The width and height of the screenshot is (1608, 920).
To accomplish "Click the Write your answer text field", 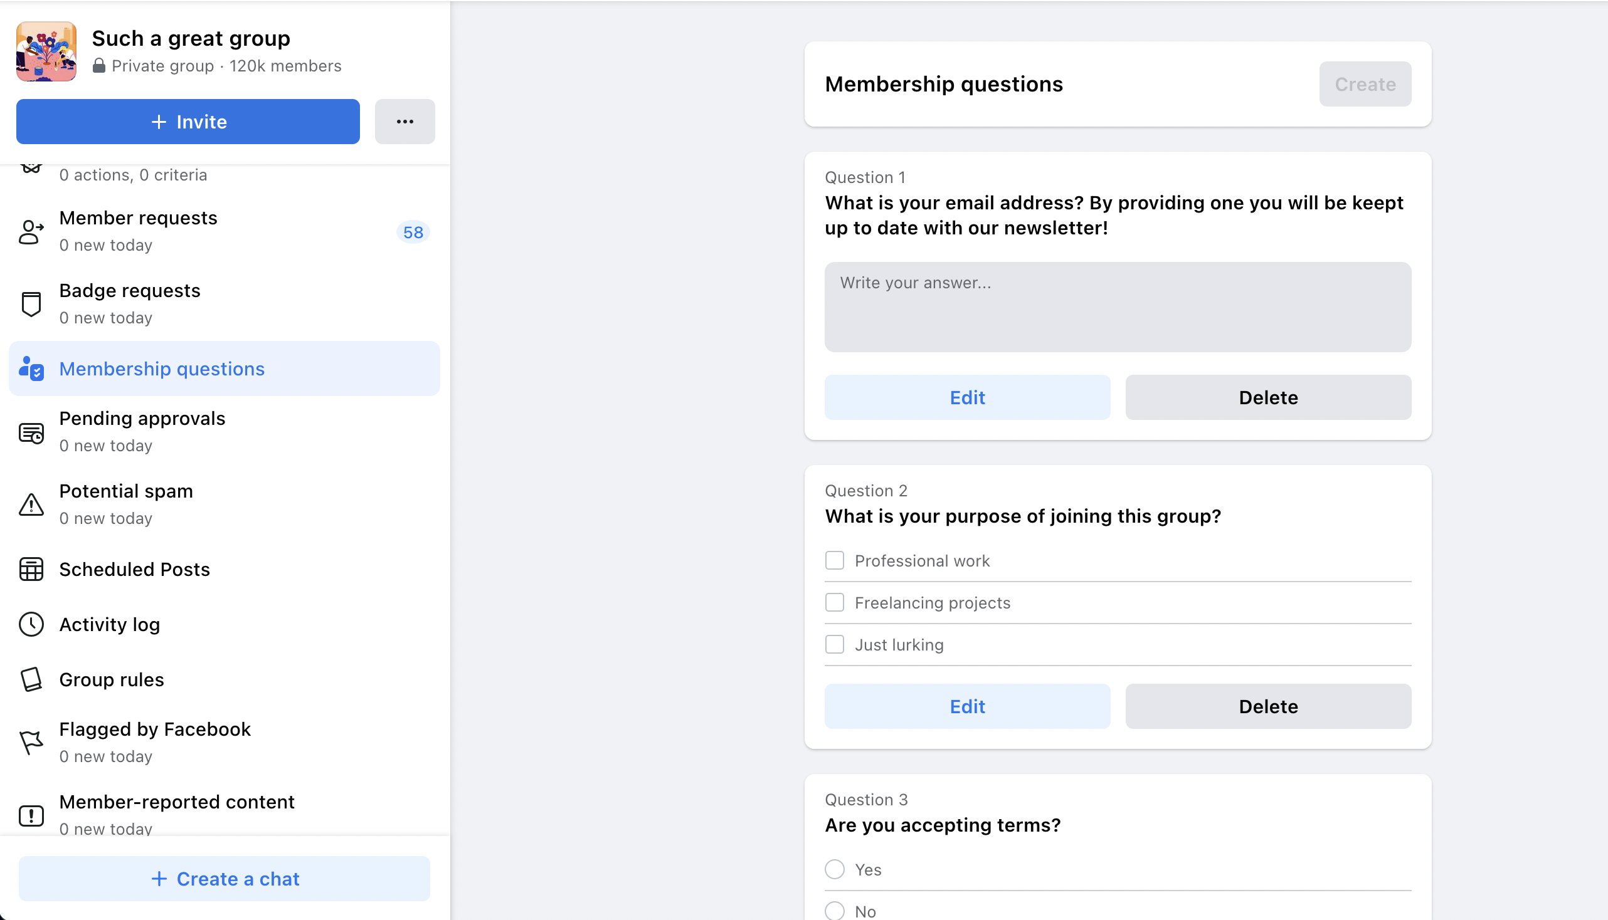I will tap(1118, 307).
